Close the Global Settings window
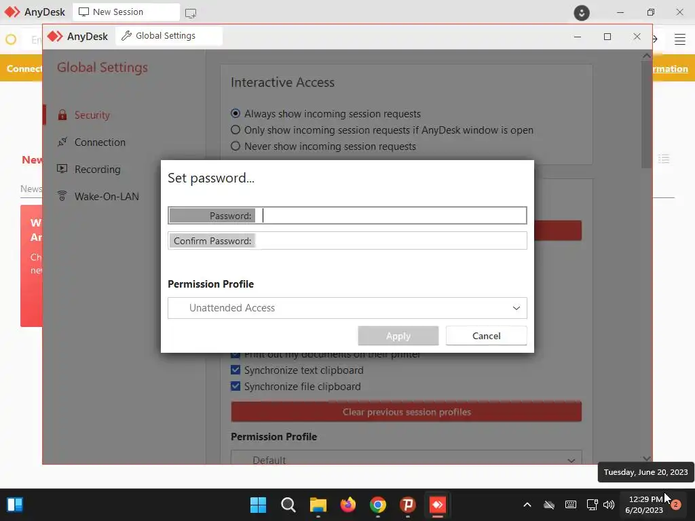The width and height of the screenshot is (695, 521). [x=637, y=37]
